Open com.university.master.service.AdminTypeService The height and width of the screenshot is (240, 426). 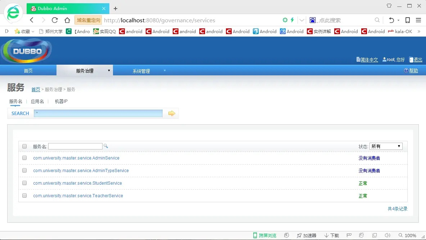point(81,171)
